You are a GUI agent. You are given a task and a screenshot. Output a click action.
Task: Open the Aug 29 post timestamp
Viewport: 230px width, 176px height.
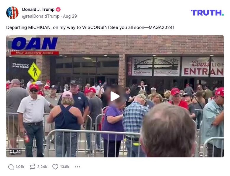(70, 16)
